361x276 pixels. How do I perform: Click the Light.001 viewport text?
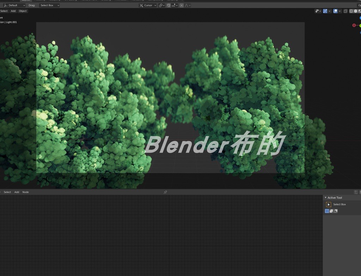click(11, 22)
